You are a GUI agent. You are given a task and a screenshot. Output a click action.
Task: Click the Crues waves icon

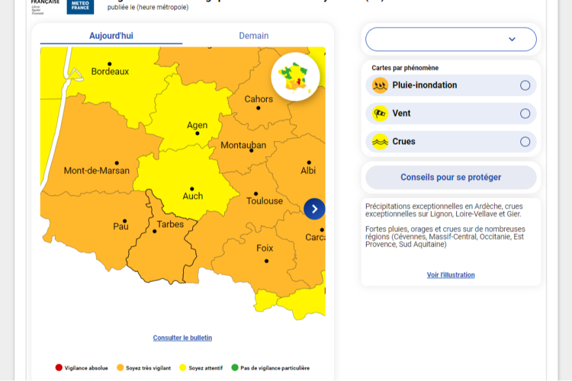[x=380, y=142]
